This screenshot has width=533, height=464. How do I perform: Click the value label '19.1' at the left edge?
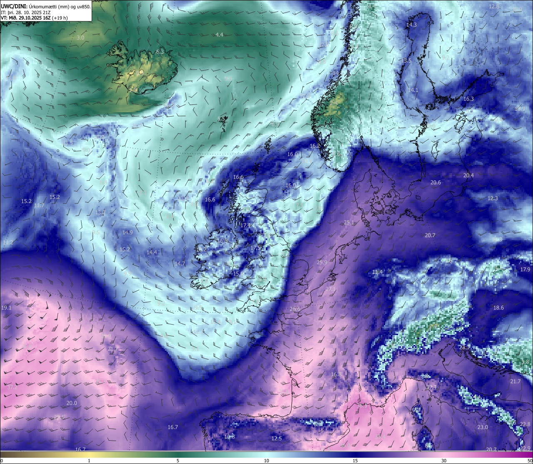(6, 308)
